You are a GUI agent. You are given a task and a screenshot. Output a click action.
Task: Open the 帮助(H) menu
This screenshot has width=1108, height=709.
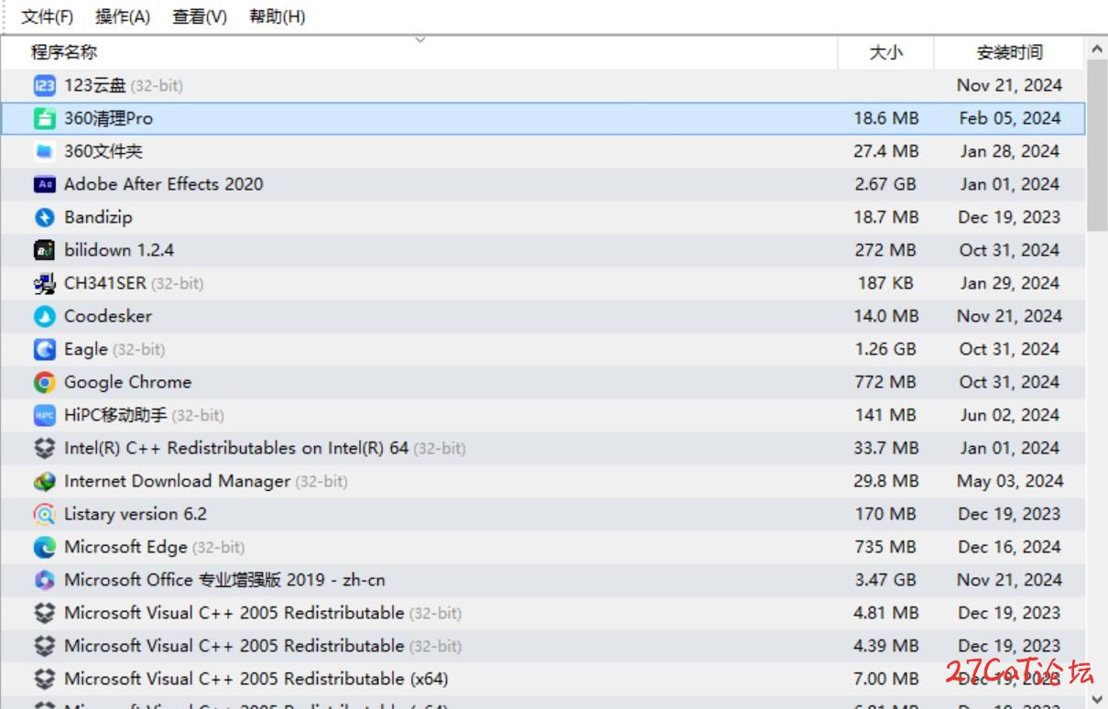[x=277, y=16]
